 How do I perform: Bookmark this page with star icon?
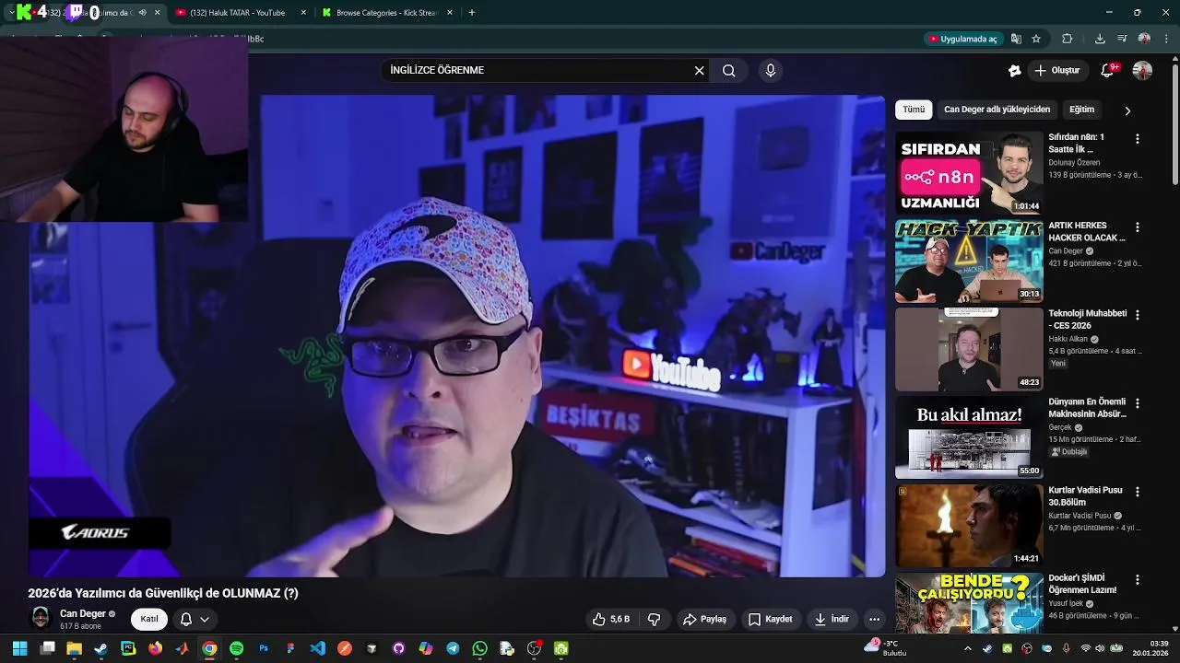tap(1036, 39)
